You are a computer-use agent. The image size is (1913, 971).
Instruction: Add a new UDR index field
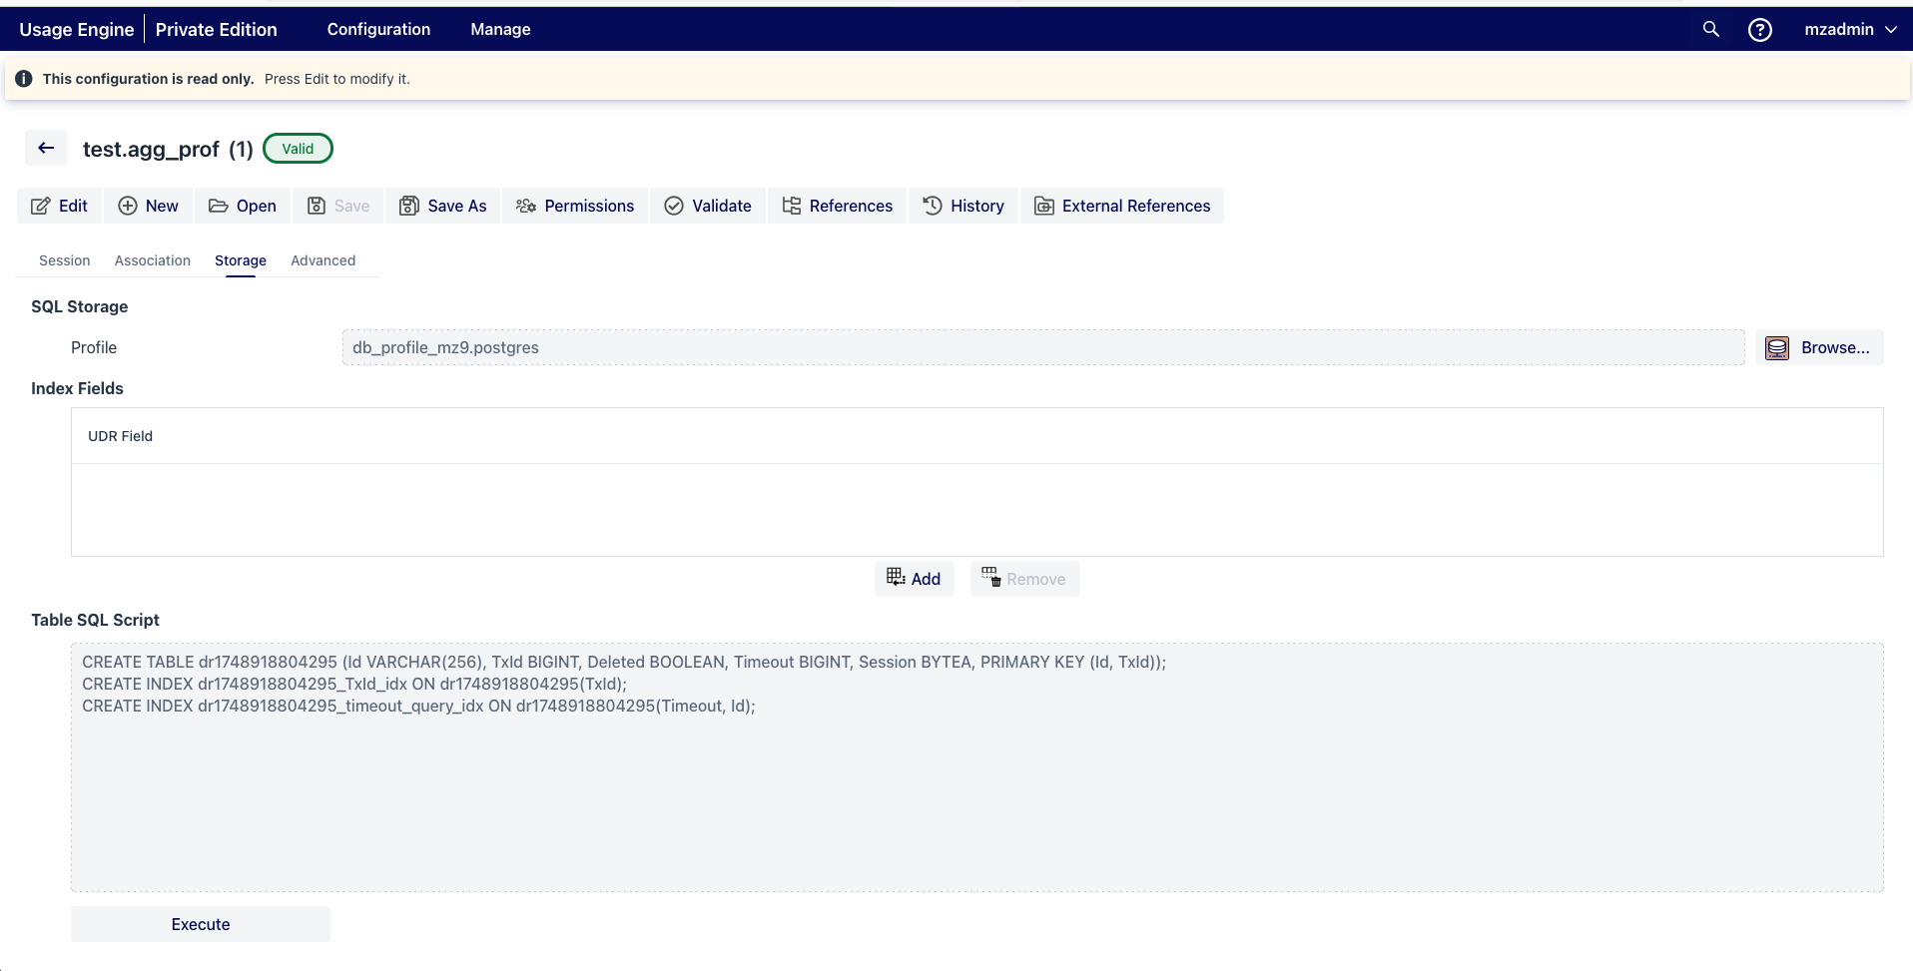(914, 578)
